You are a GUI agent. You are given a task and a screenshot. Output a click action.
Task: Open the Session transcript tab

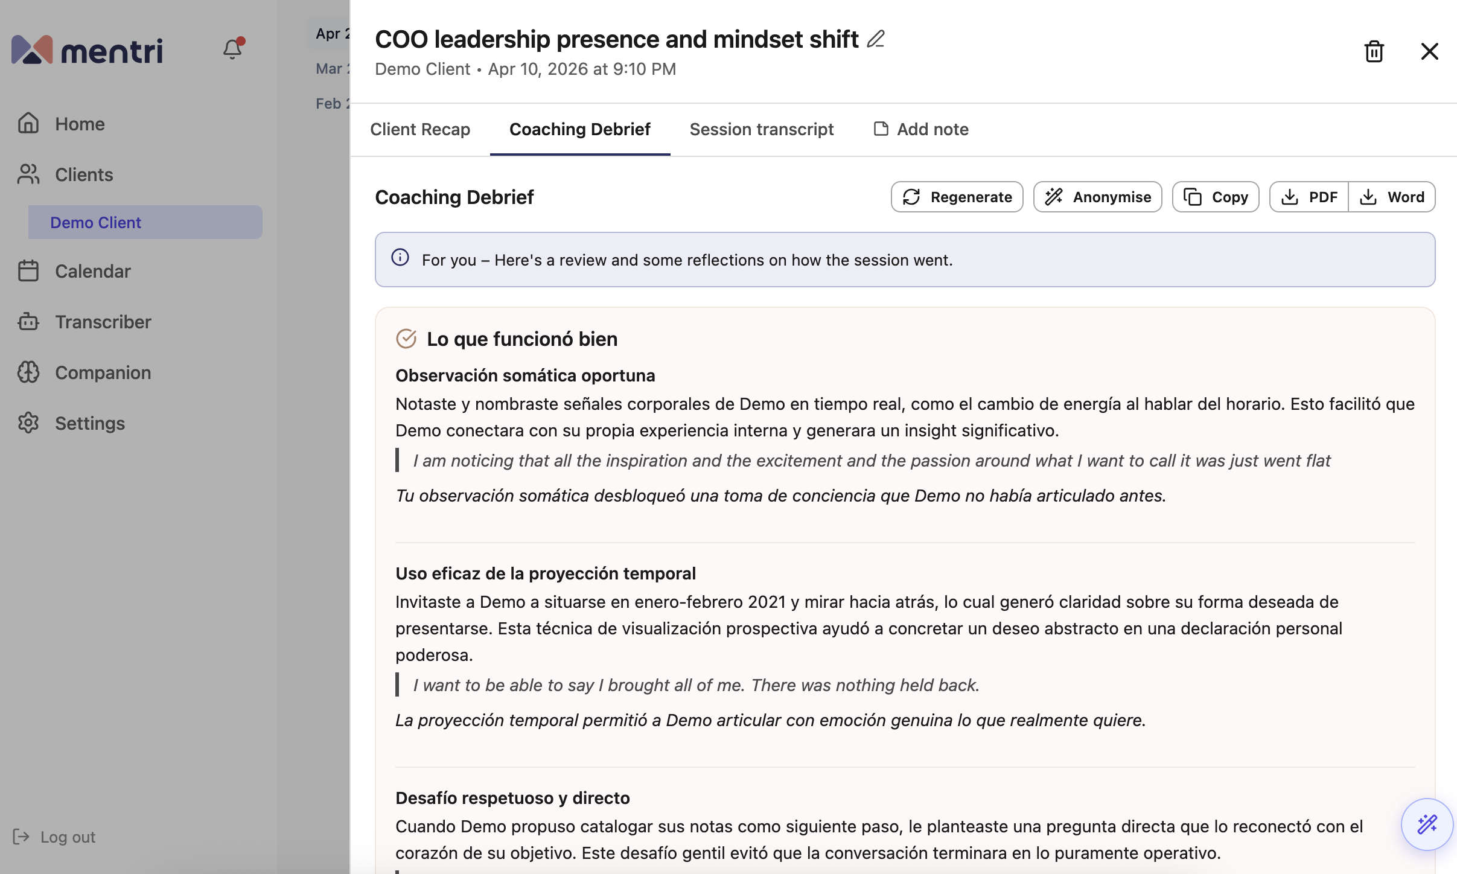[x=761, y=129]
